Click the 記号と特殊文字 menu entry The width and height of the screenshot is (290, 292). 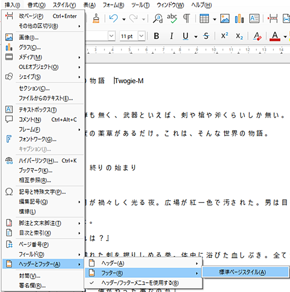43,192
